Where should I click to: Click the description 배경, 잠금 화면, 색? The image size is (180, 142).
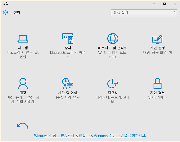pyautogui.click(x=157, y=53)
